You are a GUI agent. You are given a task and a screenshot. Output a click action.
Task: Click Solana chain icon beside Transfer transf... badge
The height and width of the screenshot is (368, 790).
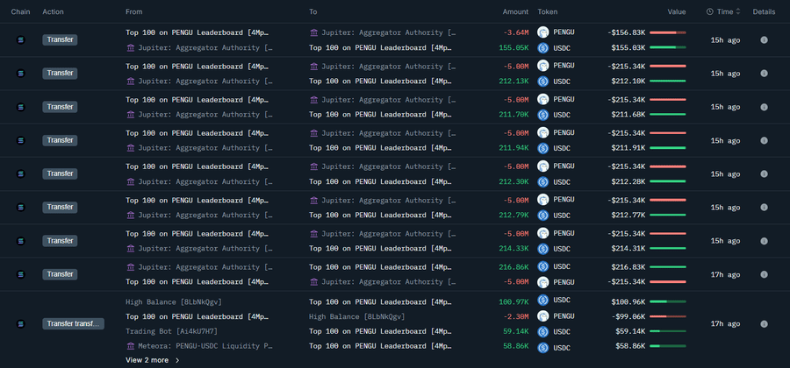pyautogui.click(x=22, y=323)
